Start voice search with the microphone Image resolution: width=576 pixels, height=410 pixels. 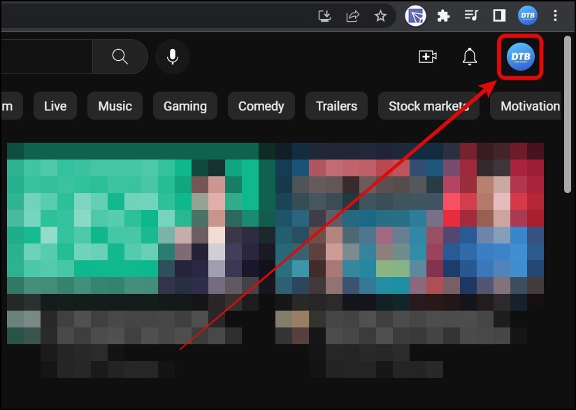click(173, 57)
